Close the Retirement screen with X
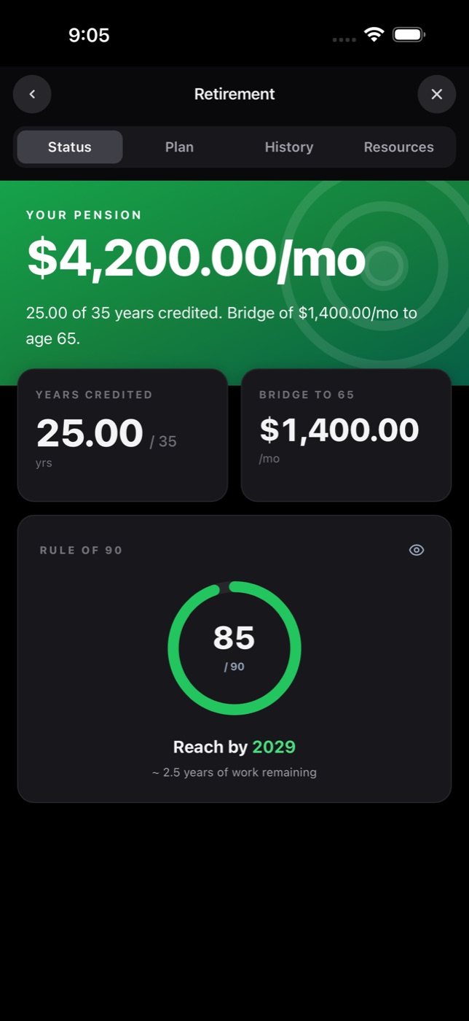This screenshot has width=469, height=1021. [437, 94]
